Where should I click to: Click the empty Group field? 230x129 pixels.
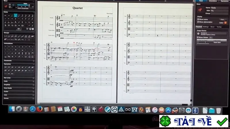coord(219,13)
